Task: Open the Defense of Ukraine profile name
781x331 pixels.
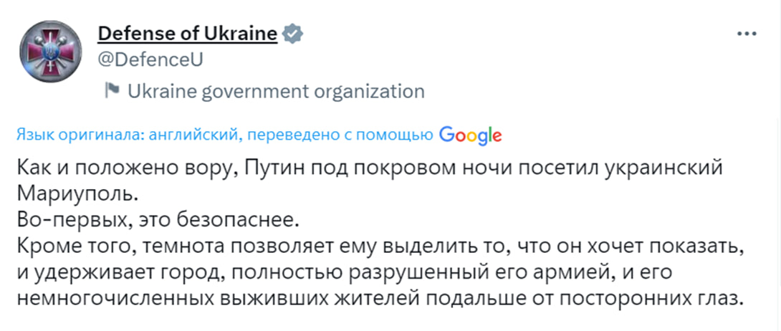Action: pyautogui.click(x=187, y=34)
